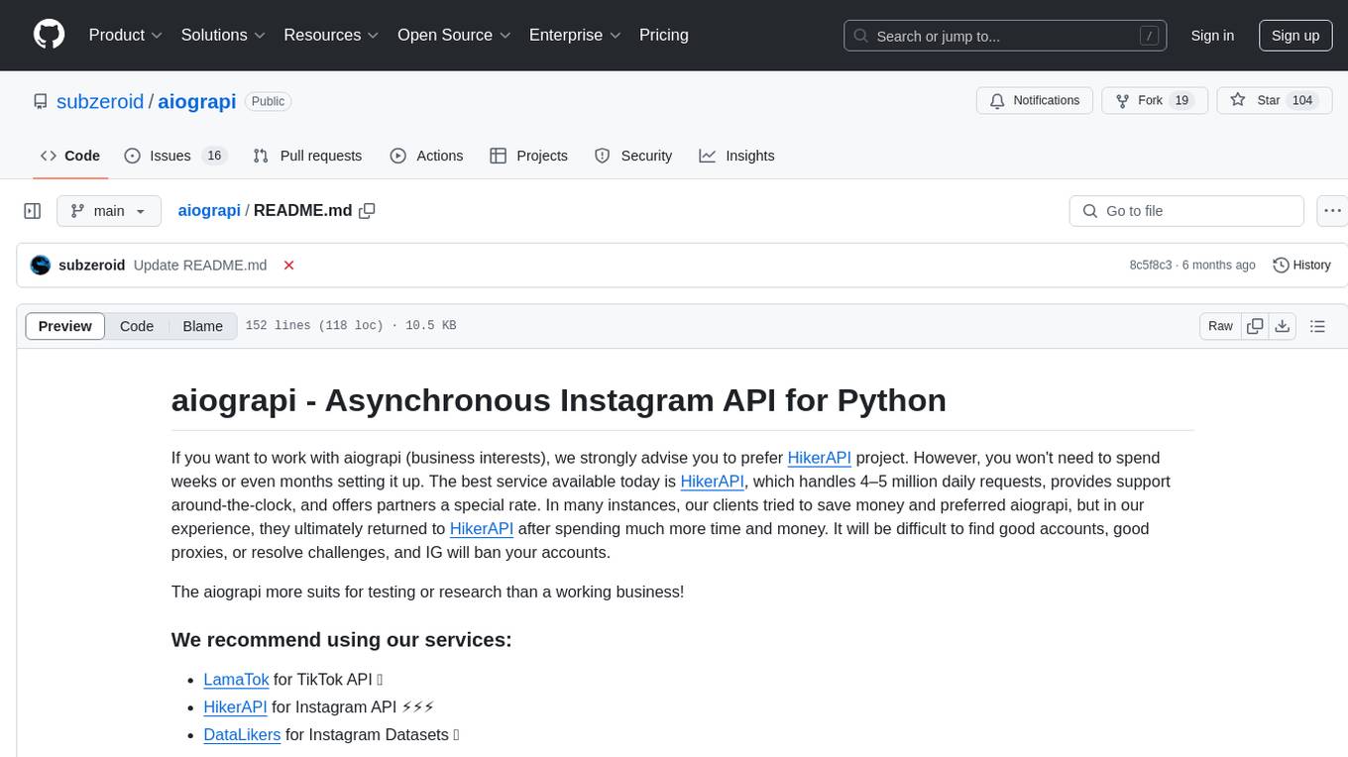This screenshot has height=757, width=1348.
Task: Open the main branch selector
Action: coord(109,211)
